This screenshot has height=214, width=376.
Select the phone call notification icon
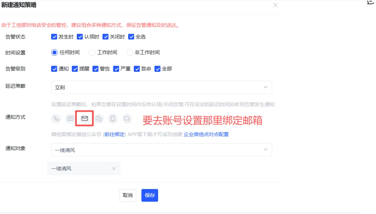(x=56, y=119)
